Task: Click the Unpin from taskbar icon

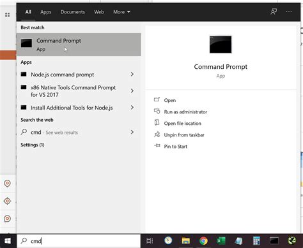Action: 157,135
